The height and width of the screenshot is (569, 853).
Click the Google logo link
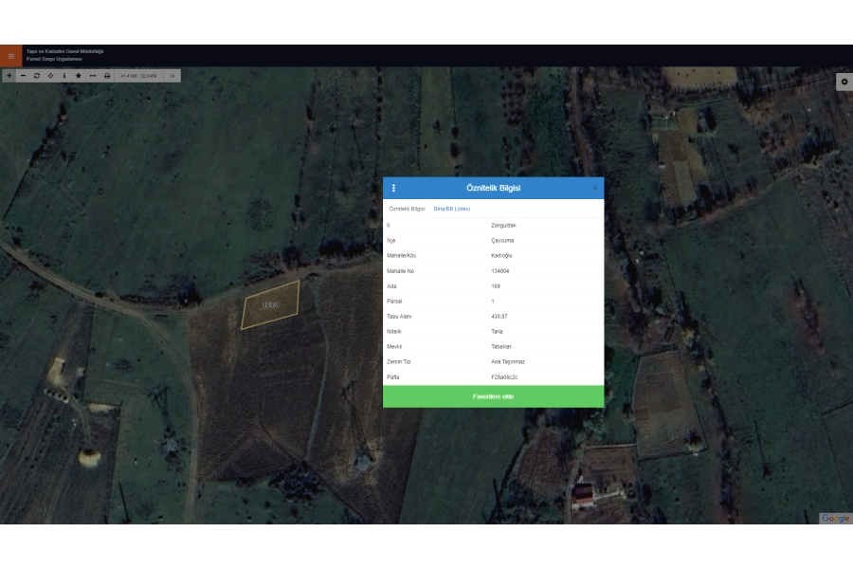point(835,518)
